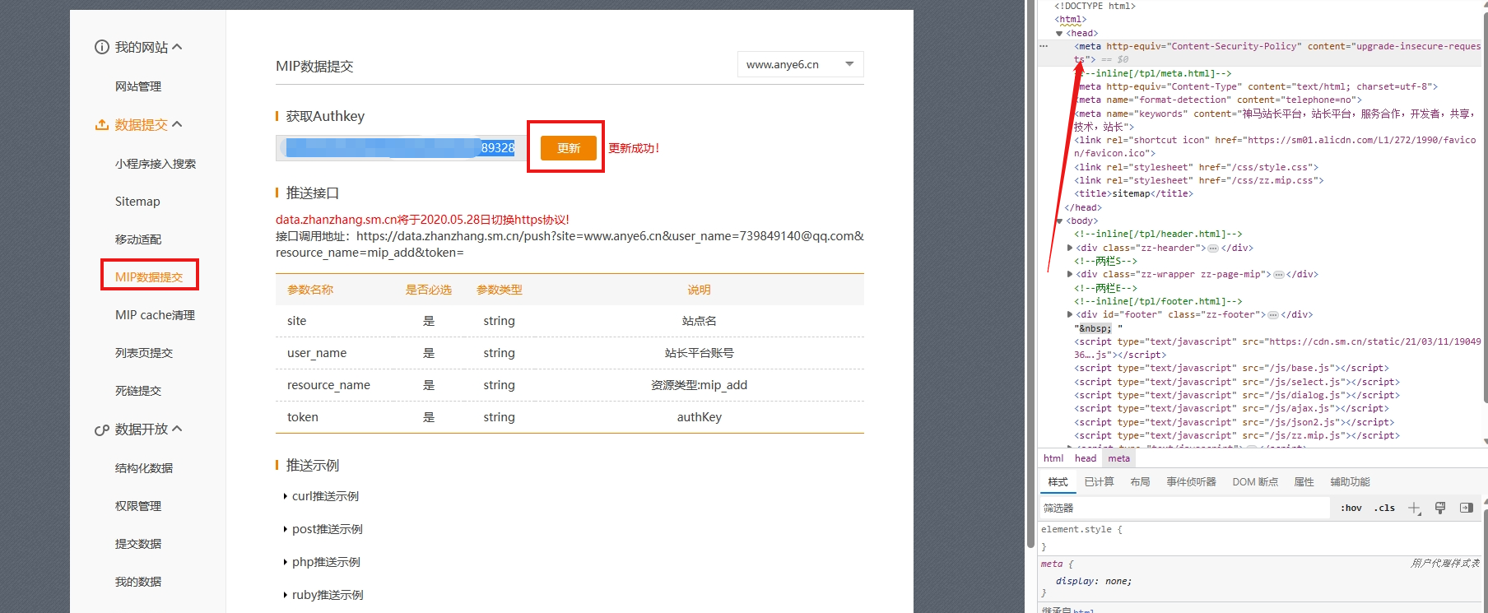
Task: Open 移动适配 in the sidebar
Action: pyautogui.click(x=138, y=239)
